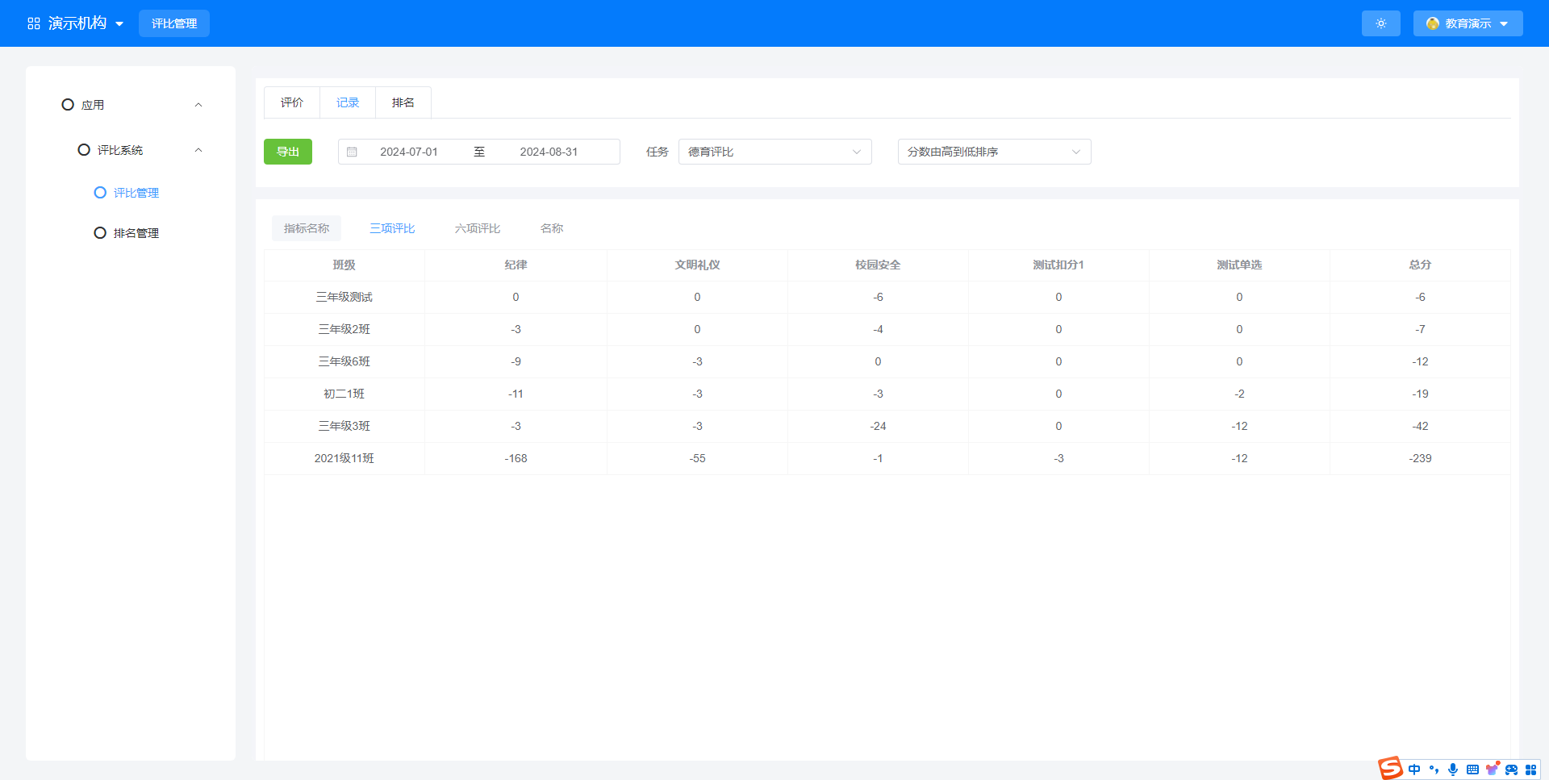
Task: Switch to the 记录 tab
Action: tap(348, 102)
